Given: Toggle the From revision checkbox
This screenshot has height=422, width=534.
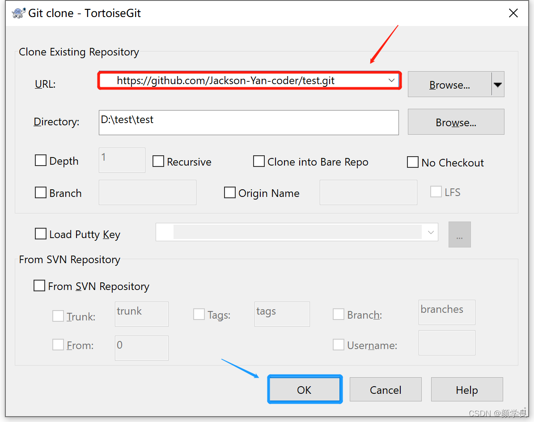Looking at the screenshot, I should (x=58, y=345).
